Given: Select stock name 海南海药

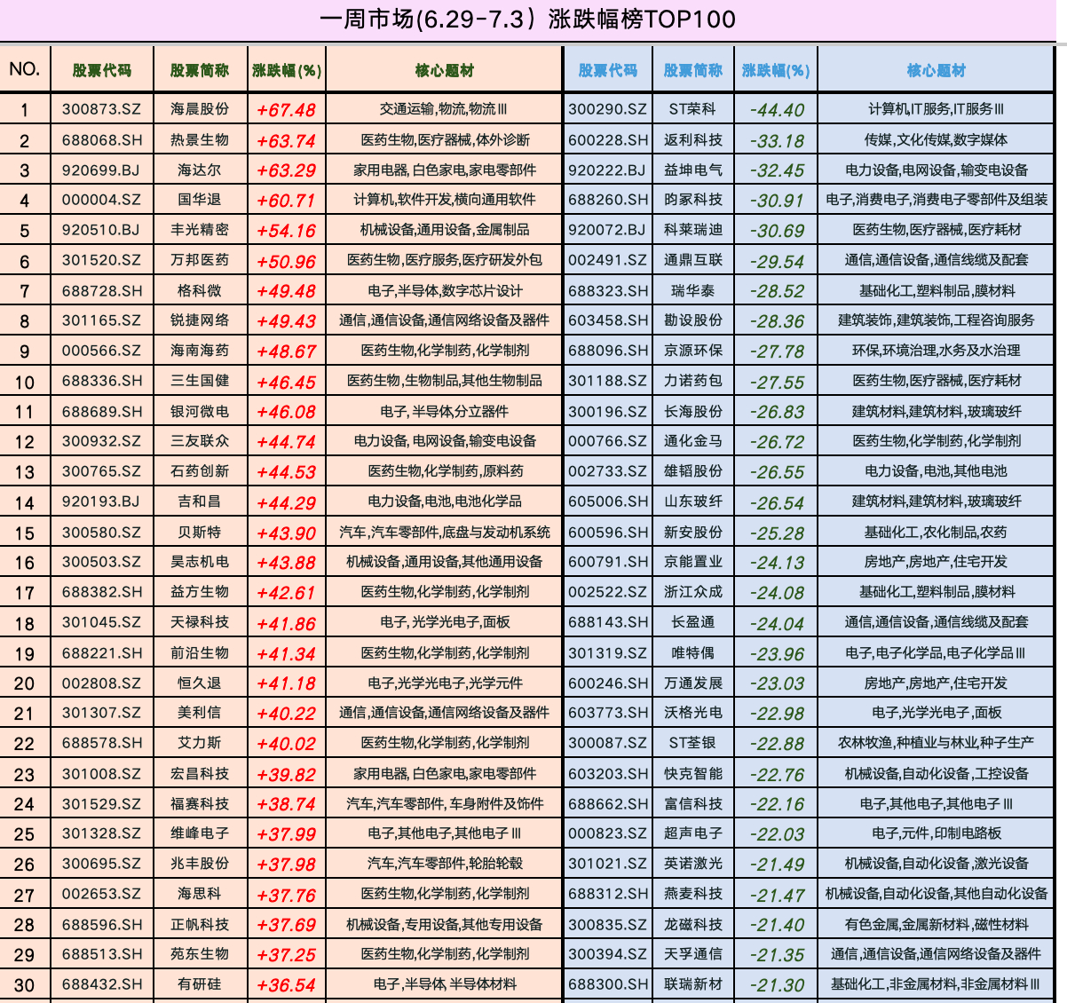Looking at the screenshot, I should click(x=200, y=351).
